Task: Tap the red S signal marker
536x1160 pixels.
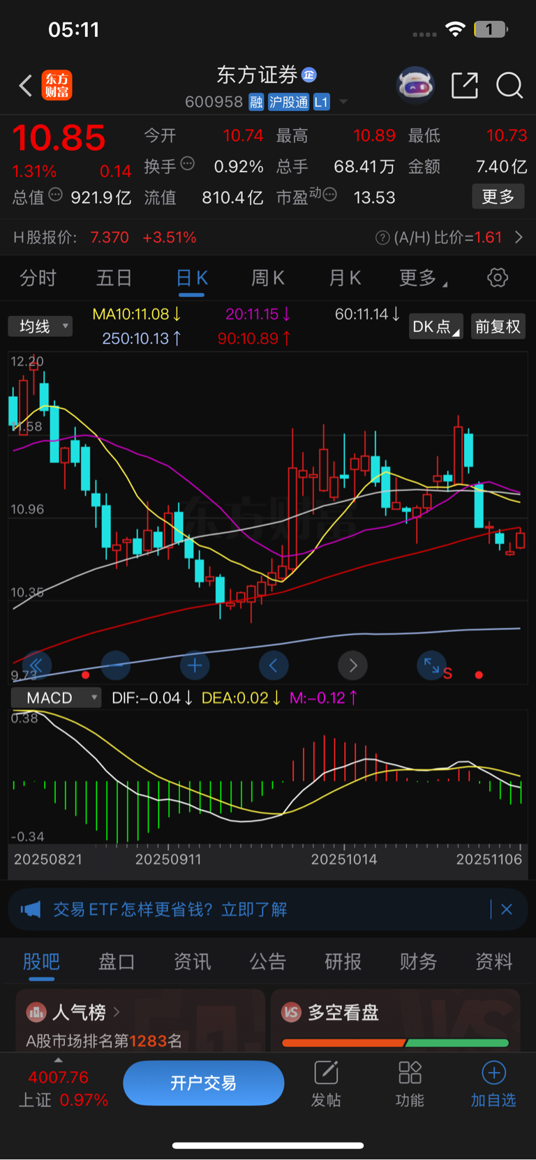Action: pyautogui.click(x=447, y=674)
